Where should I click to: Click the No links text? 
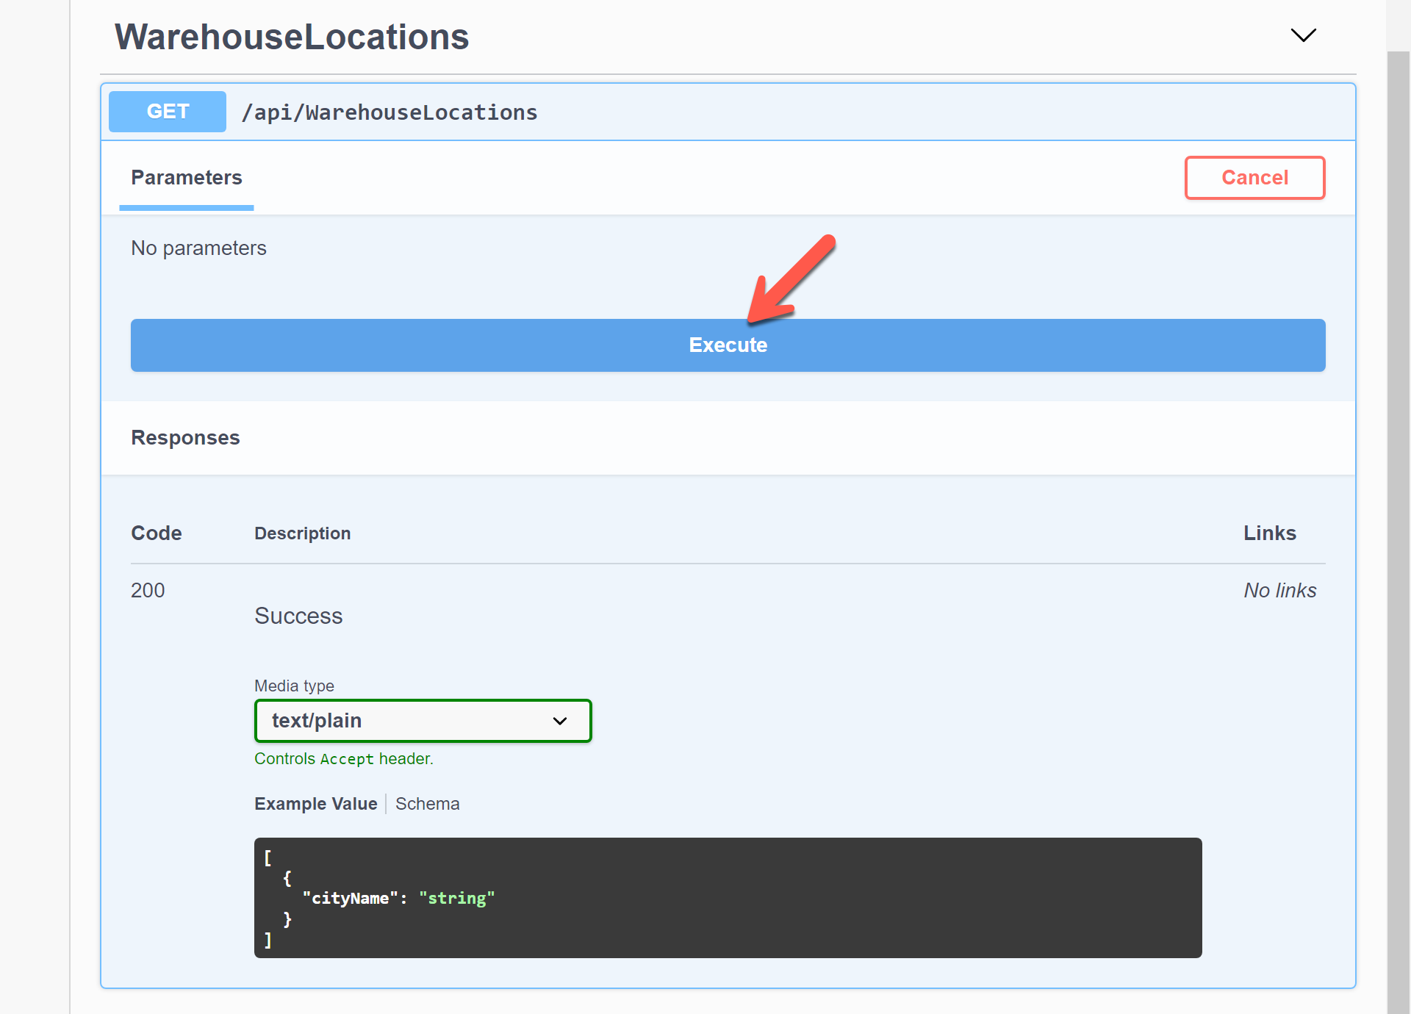point(1279,590)
